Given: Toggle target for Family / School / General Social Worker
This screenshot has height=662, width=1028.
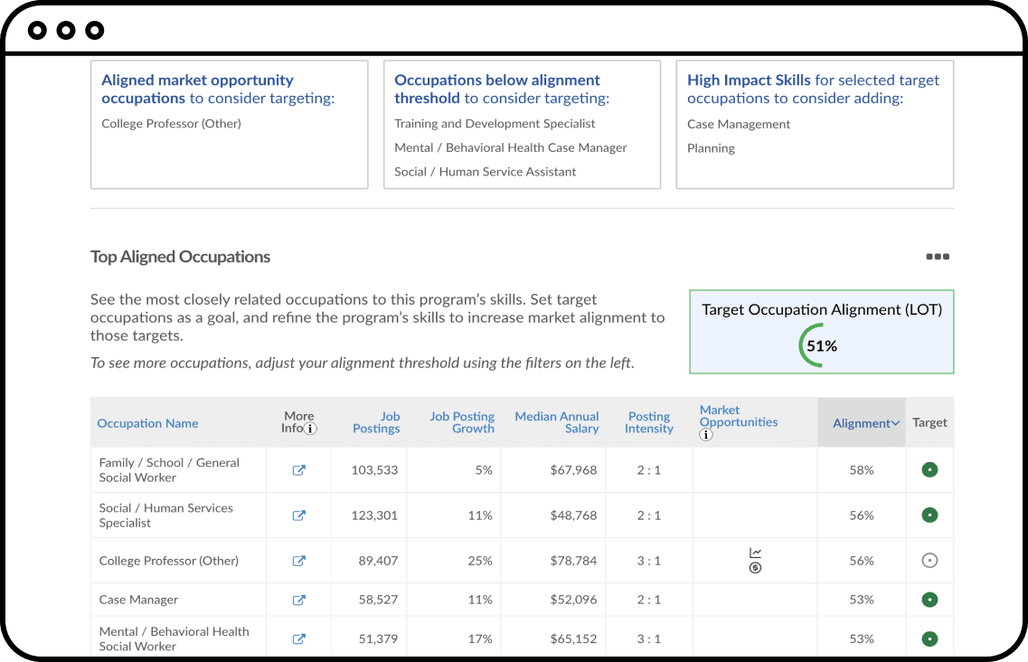Looking at the screenshot, I should [929, 470].
